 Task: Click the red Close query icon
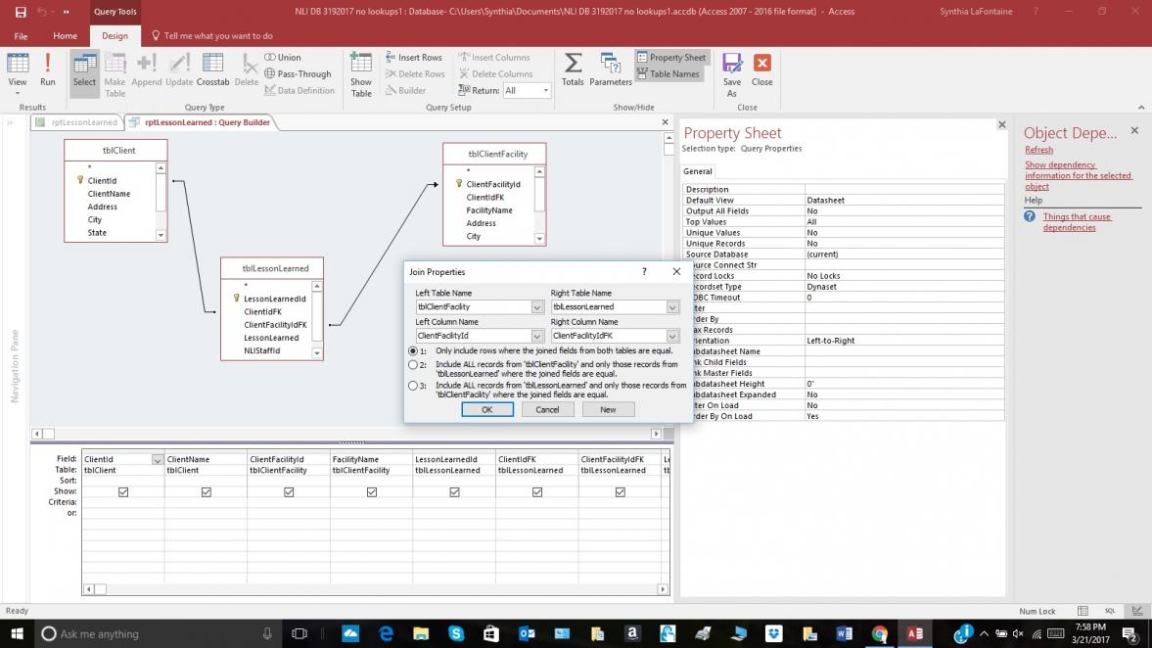coord(761,70)
